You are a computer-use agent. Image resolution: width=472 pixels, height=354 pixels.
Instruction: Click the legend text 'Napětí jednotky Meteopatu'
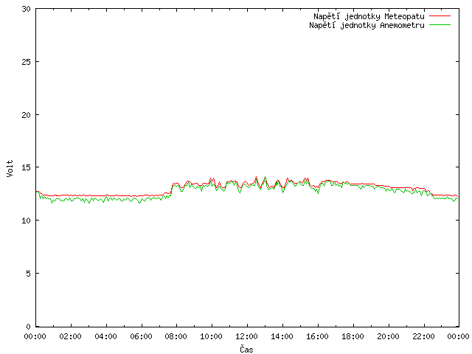(x=369, y=16)
